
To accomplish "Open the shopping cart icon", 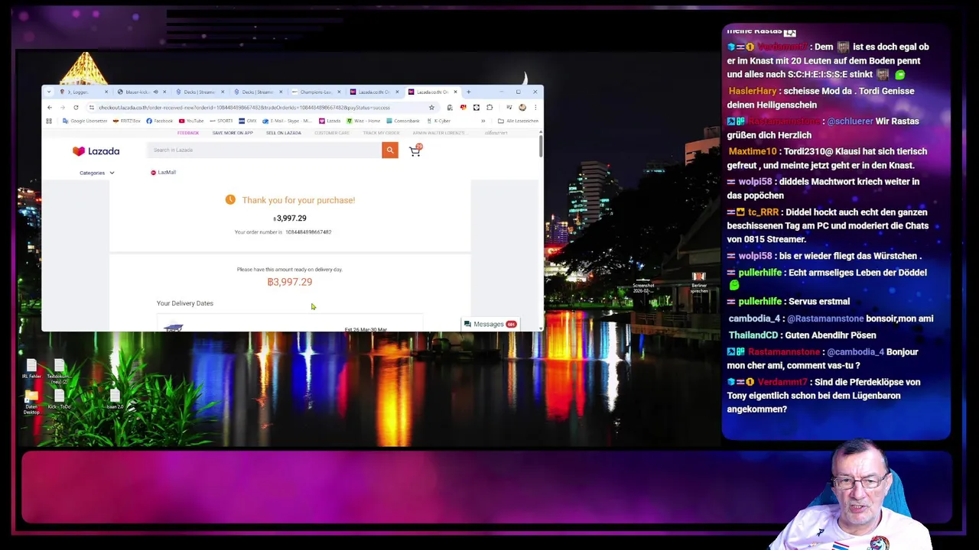I will (415, 150).
